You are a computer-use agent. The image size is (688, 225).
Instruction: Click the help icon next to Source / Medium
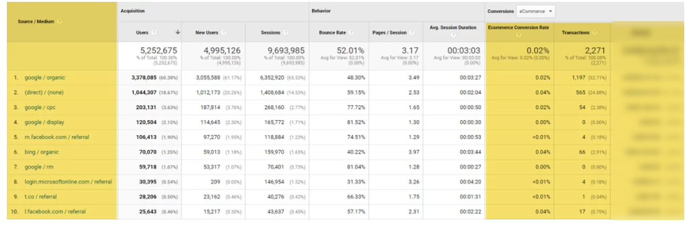pyautogui.click(x=60, y=22)
